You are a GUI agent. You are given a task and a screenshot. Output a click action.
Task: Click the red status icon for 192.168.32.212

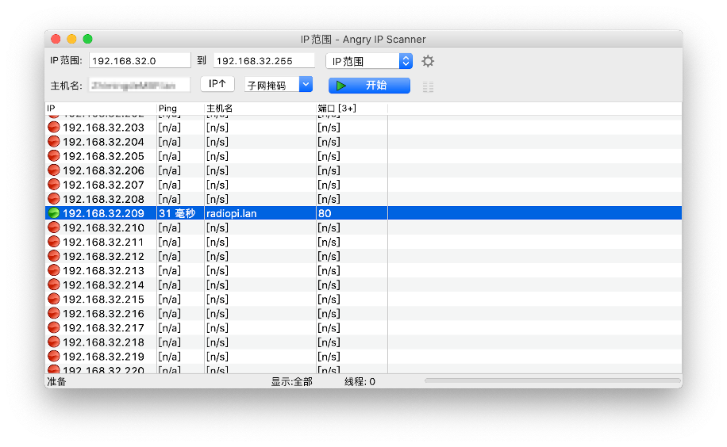point(54,256)
